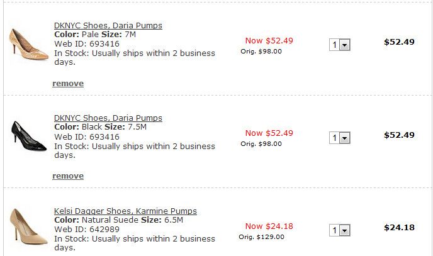Click the Now $52.49 price on black pumps
The image size is (433, 256).
click(x=269, y=133)
